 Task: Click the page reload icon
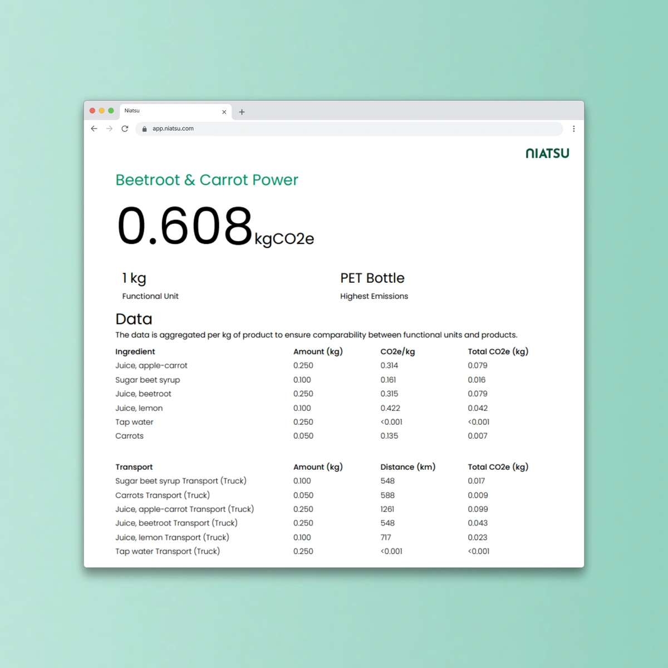pos(125,129)
